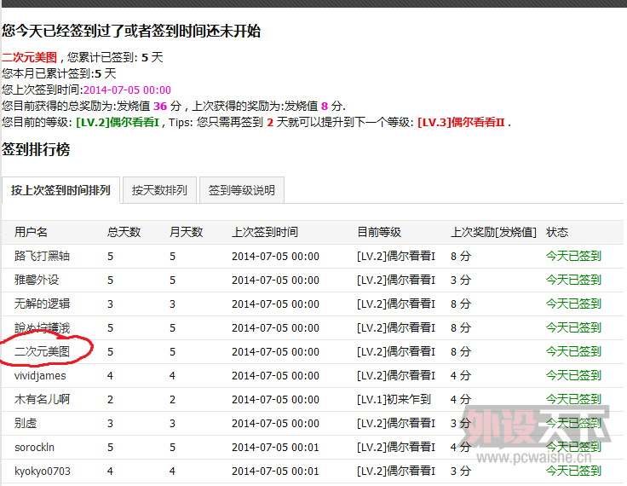627x486 pixels.
Task: Open user 路飞打黑轴 in ranking list
Action: 42,256
